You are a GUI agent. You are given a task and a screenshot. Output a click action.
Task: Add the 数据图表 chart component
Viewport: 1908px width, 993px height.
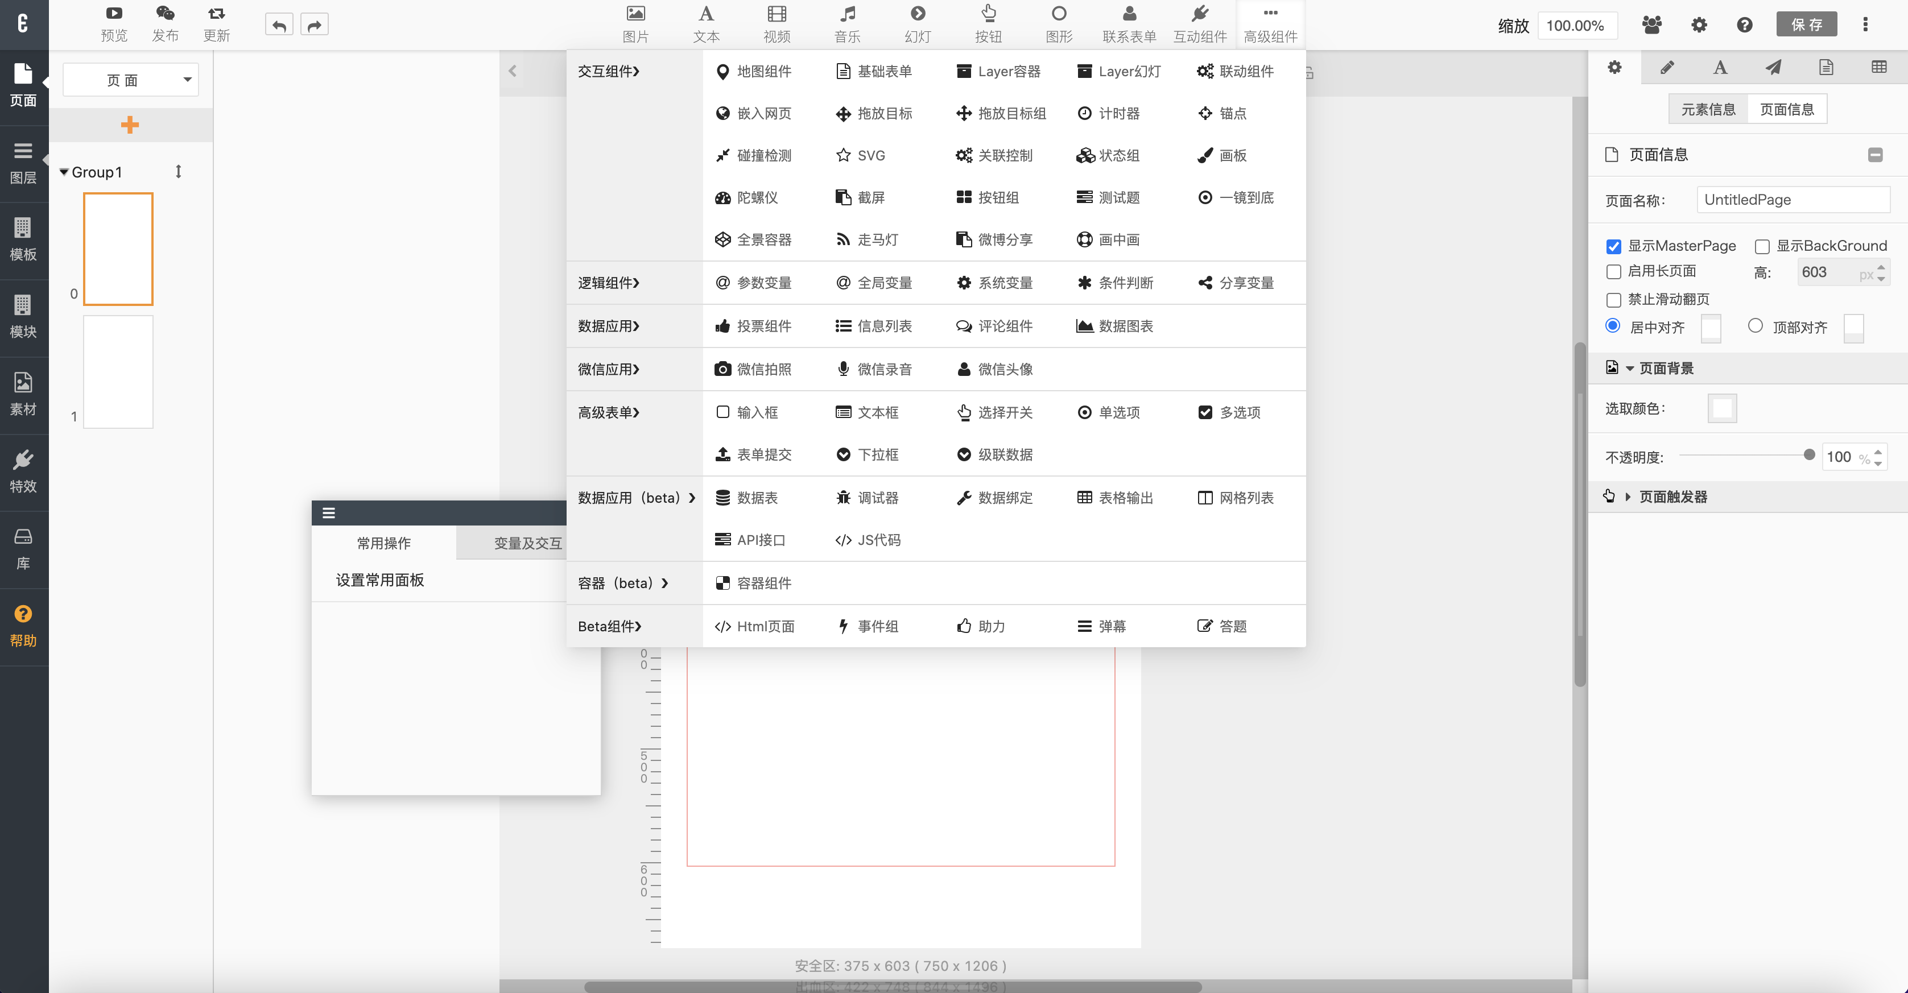1115,326
